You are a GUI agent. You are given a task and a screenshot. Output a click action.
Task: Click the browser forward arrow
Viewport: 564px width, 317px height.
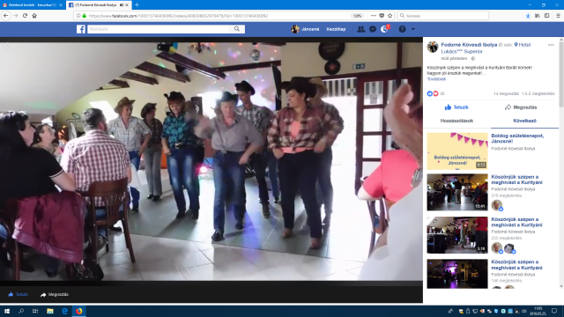coord(16,16)
